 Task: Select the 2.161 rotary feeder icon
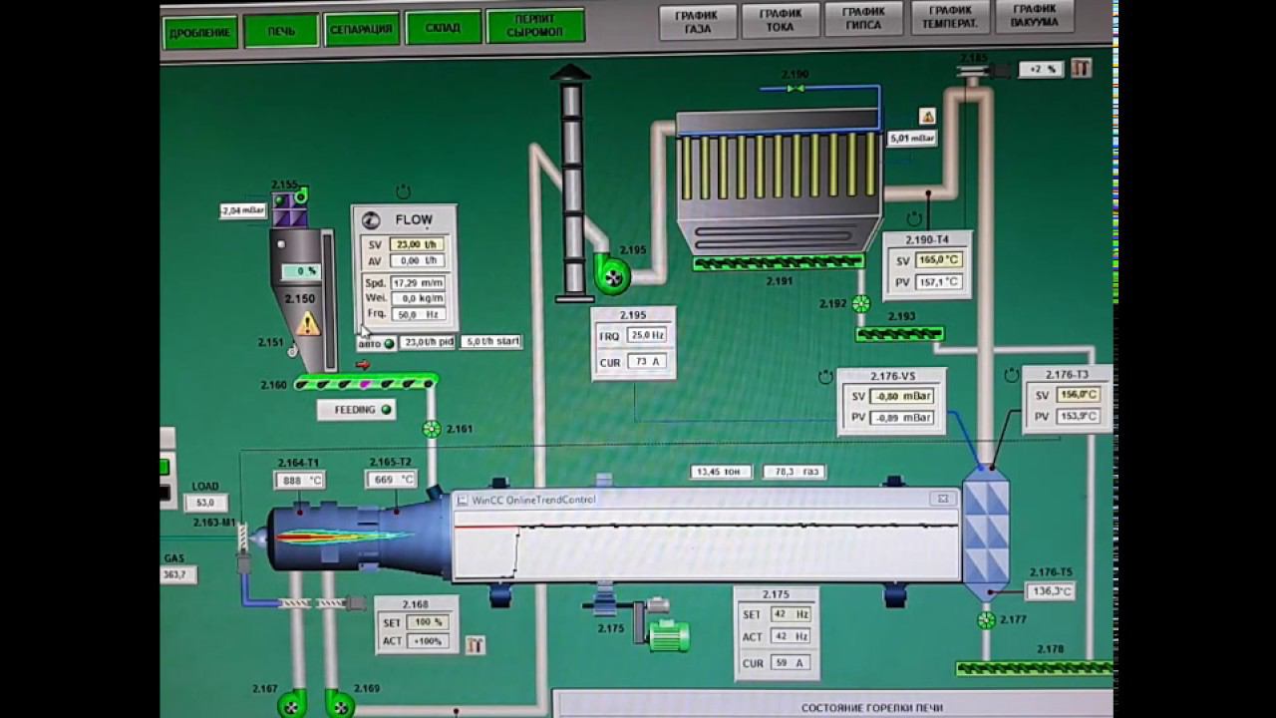431,429
